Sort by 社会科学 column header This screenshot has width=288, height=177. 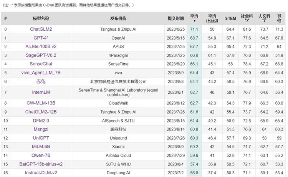point(247,18)
